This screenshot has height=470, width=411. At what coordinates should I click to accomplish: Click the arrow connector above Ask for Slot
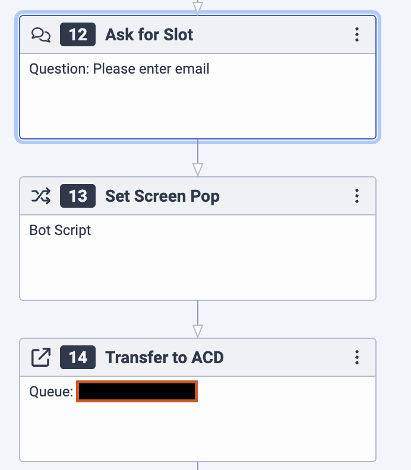[198, 7]
